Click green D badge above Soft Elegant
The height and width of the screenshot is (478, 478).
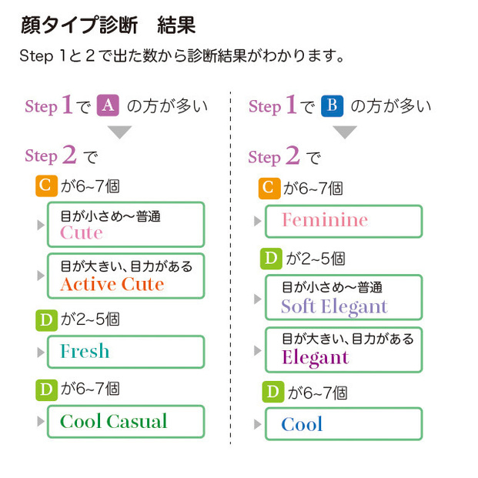tap(270, 259)
